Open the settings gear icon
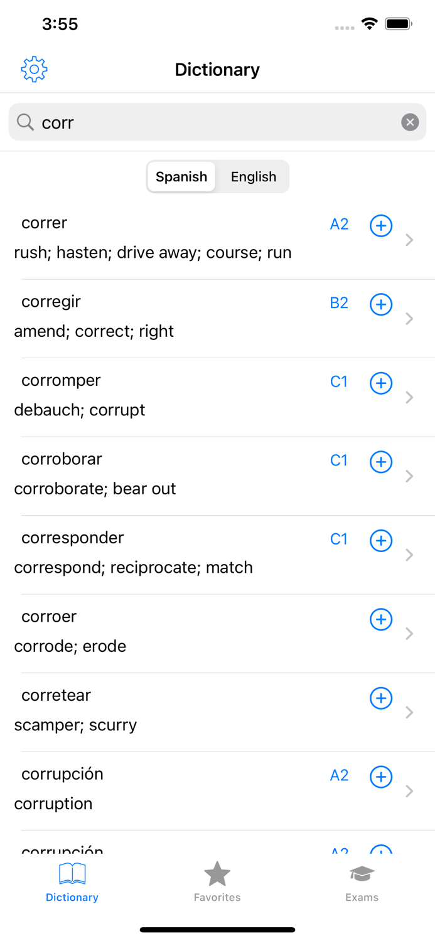435x941 pixels. 33,70
